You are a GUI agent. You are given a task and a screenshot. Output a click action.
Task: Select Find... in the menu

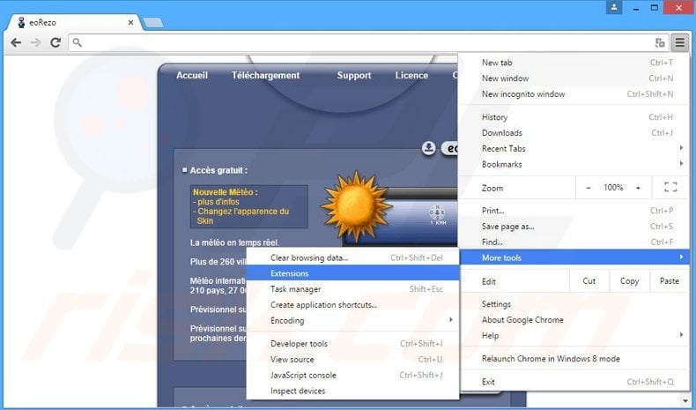point(574,242)
